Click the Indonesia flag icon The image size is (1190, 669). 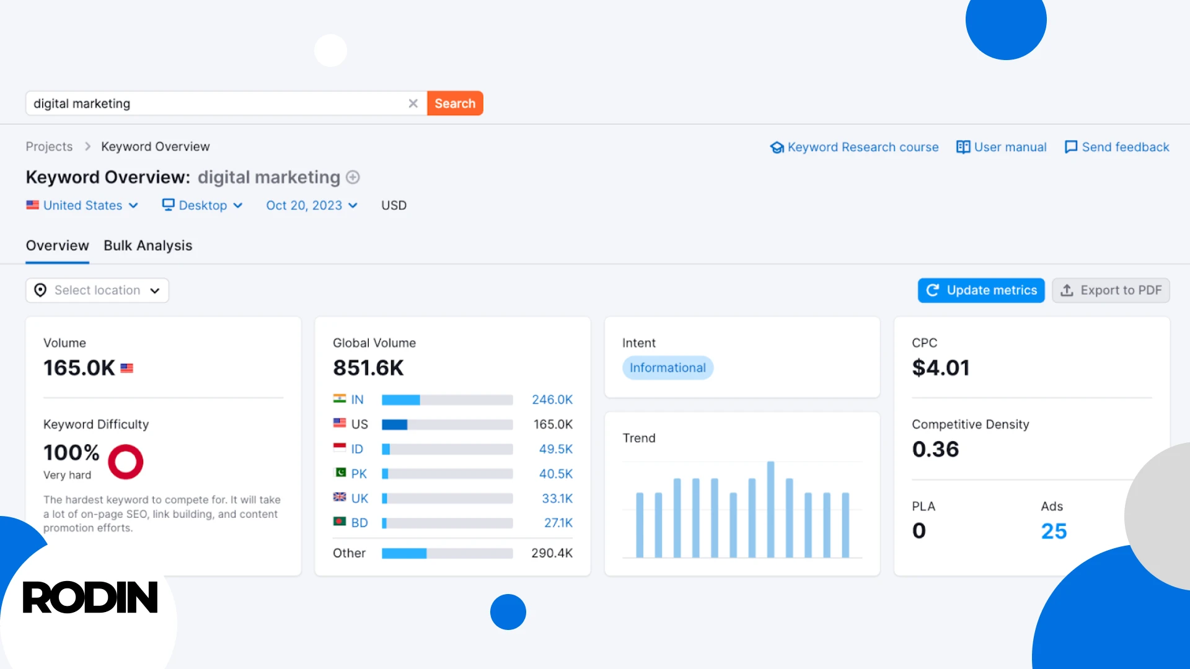[340, 448]
